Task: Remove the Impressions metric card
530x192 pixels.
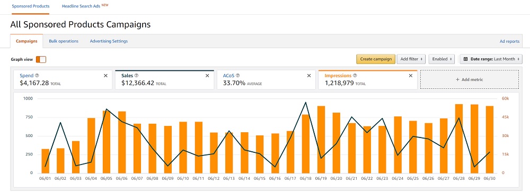Action: [x=411, y=76]
